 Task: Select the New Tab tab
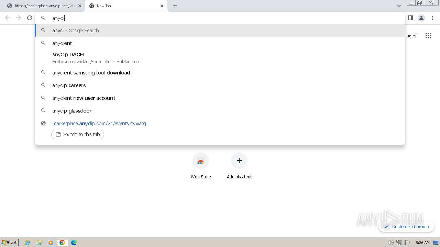pyautogui.click(x=126, y=6)
